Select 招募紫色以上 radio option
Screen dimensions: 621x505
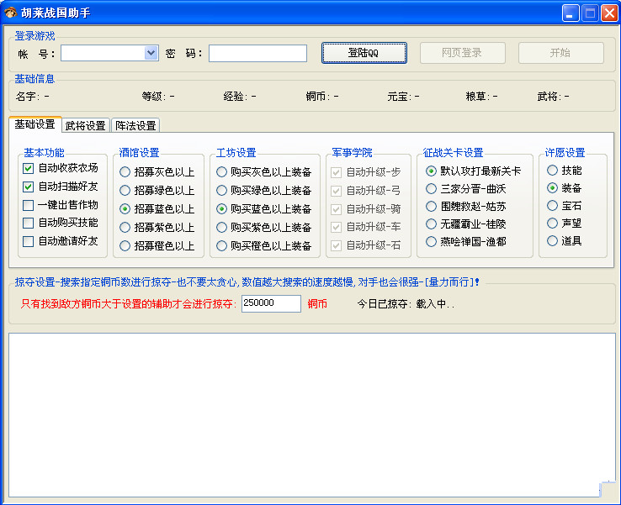click(x=125, y=227)
